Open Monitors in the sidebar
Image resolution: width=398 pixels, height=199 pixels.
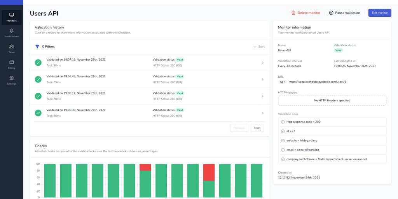click(12, 17)
